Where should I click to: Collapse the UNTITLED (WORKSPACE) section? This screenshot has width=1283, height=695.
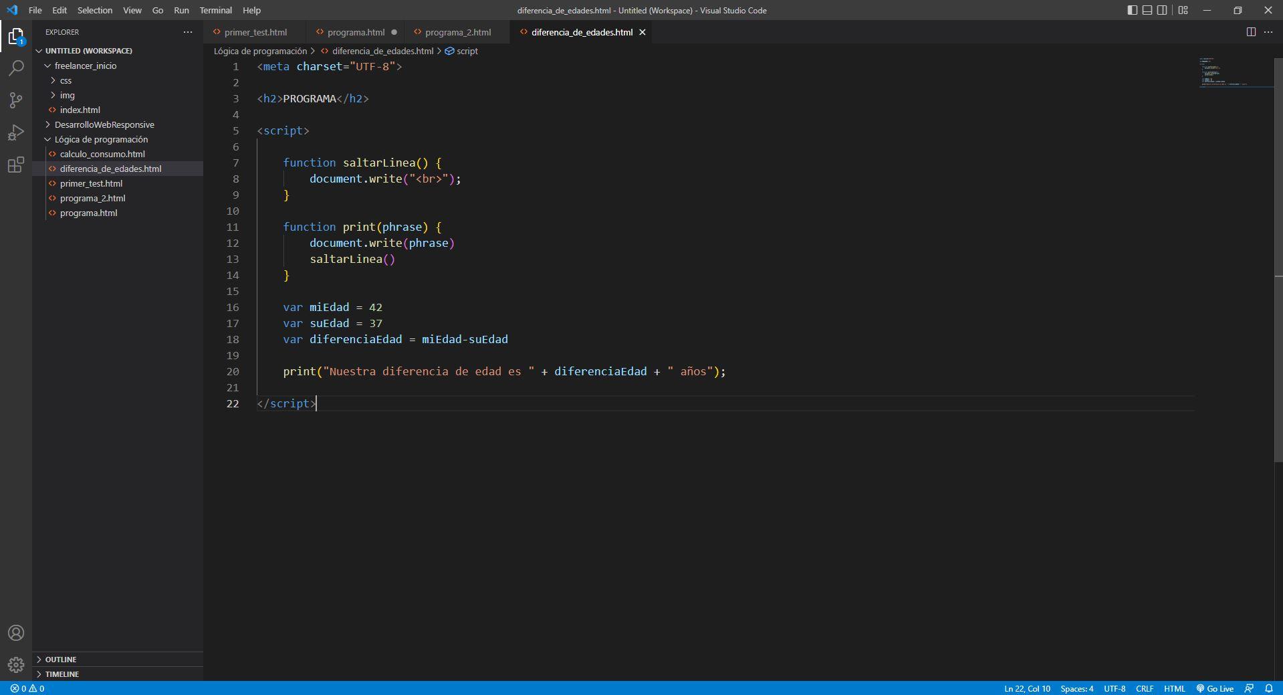pyautogui.click(x=118, y=51)
